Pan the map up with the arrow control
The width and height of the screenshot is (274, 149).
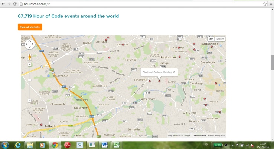click(x=30, y=41)
